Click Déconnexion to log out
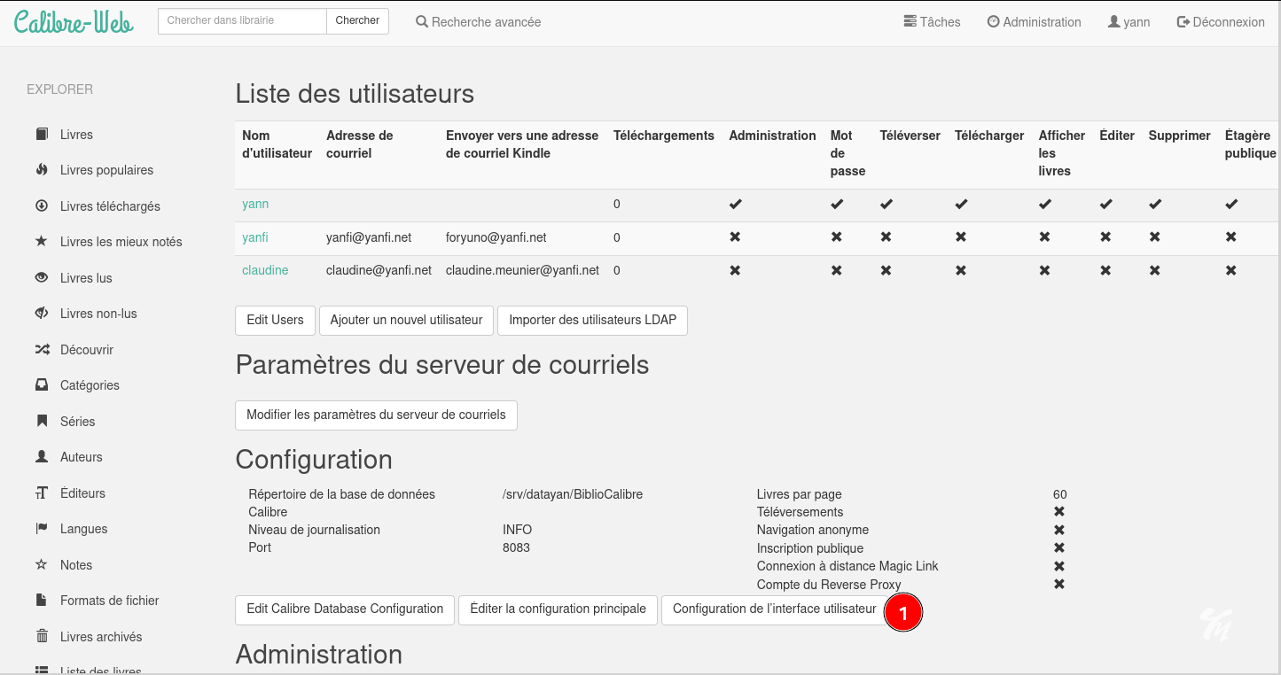Screen dimensions: 1281x675 [1220, 22]
